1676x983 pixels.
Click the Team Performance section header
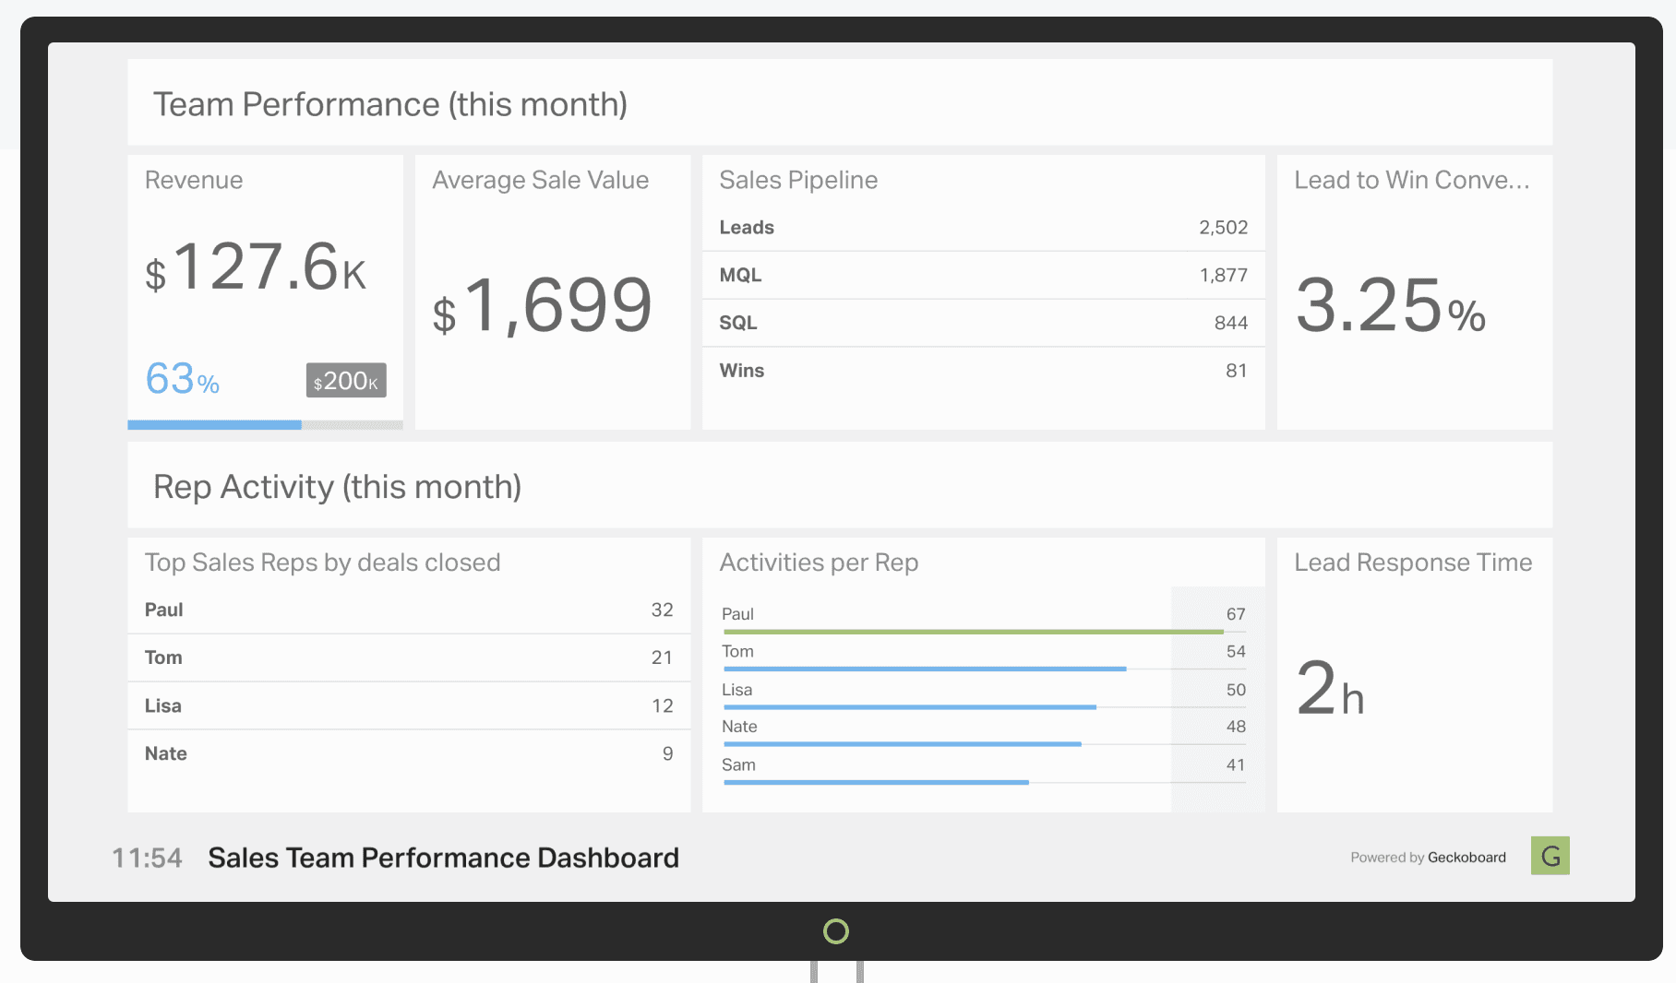pyautogui.click(x=391, y=104)
